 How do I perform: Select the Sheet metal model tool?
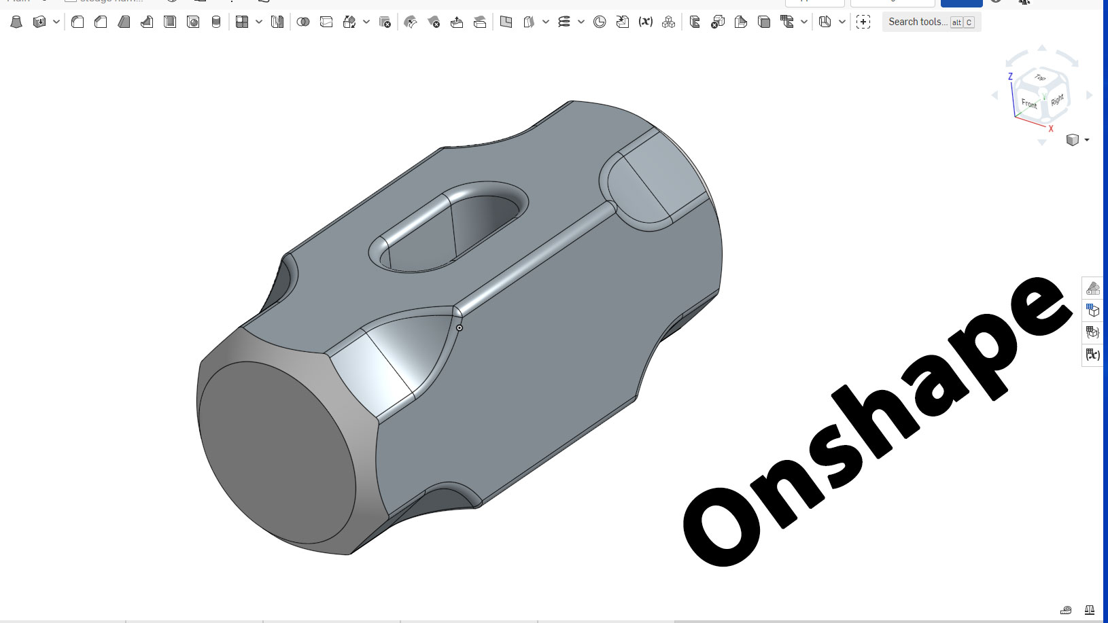click(695, 22)
